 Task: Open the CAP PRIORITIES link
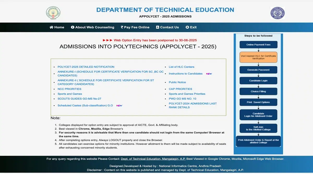point(180,89)
